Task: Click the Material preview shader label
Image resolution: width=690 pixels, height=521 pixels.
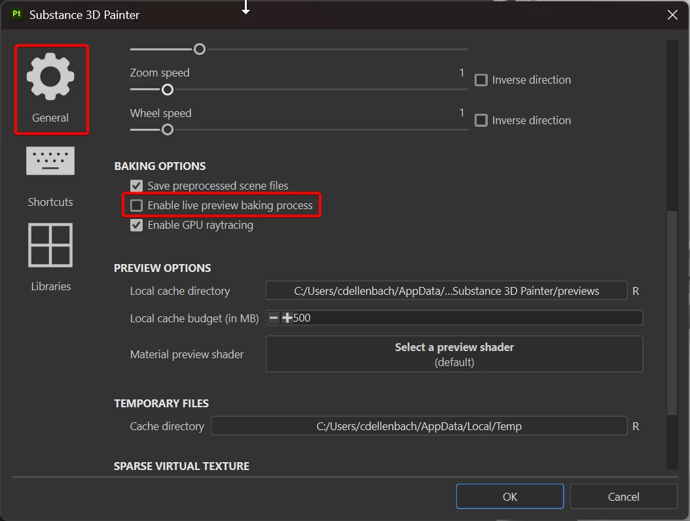Action: tap(187, 354)
